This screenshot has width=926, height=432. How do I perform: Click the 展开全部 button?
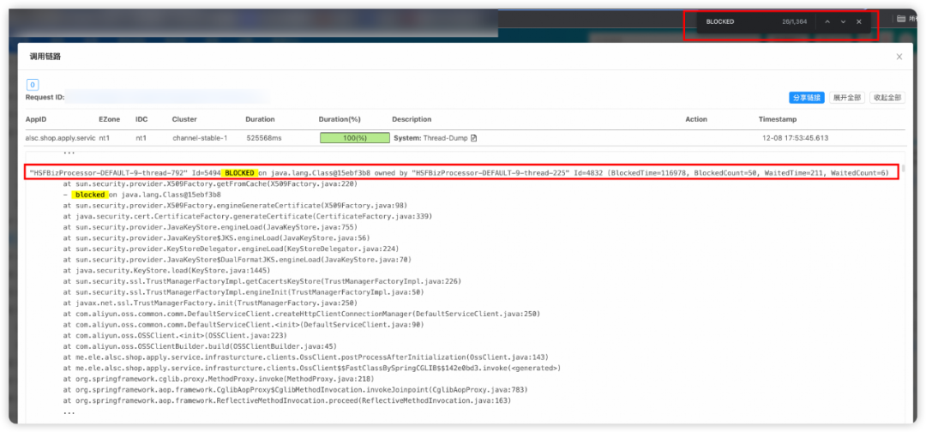click(847, 98)
